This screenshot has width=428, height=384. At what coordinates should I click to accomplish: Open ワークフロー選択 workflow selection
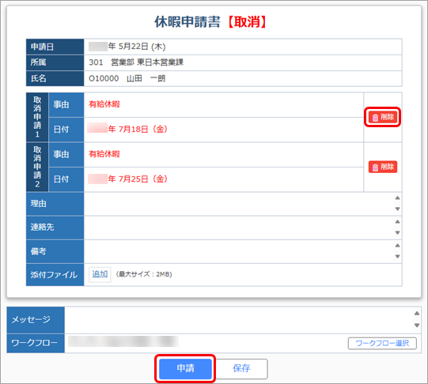point(382,343)
